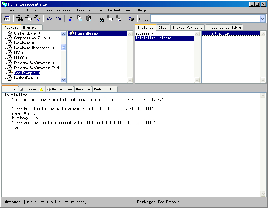Click the undo arrow icon
Screen dimensions: 268x208
pyautogui.click(x=49, y=18)
